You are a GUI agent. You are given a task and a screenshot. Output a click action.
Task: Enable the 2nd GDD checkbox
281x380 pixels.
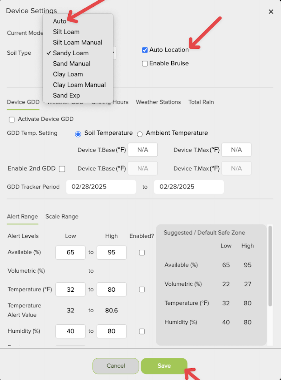tap(62, 169)
